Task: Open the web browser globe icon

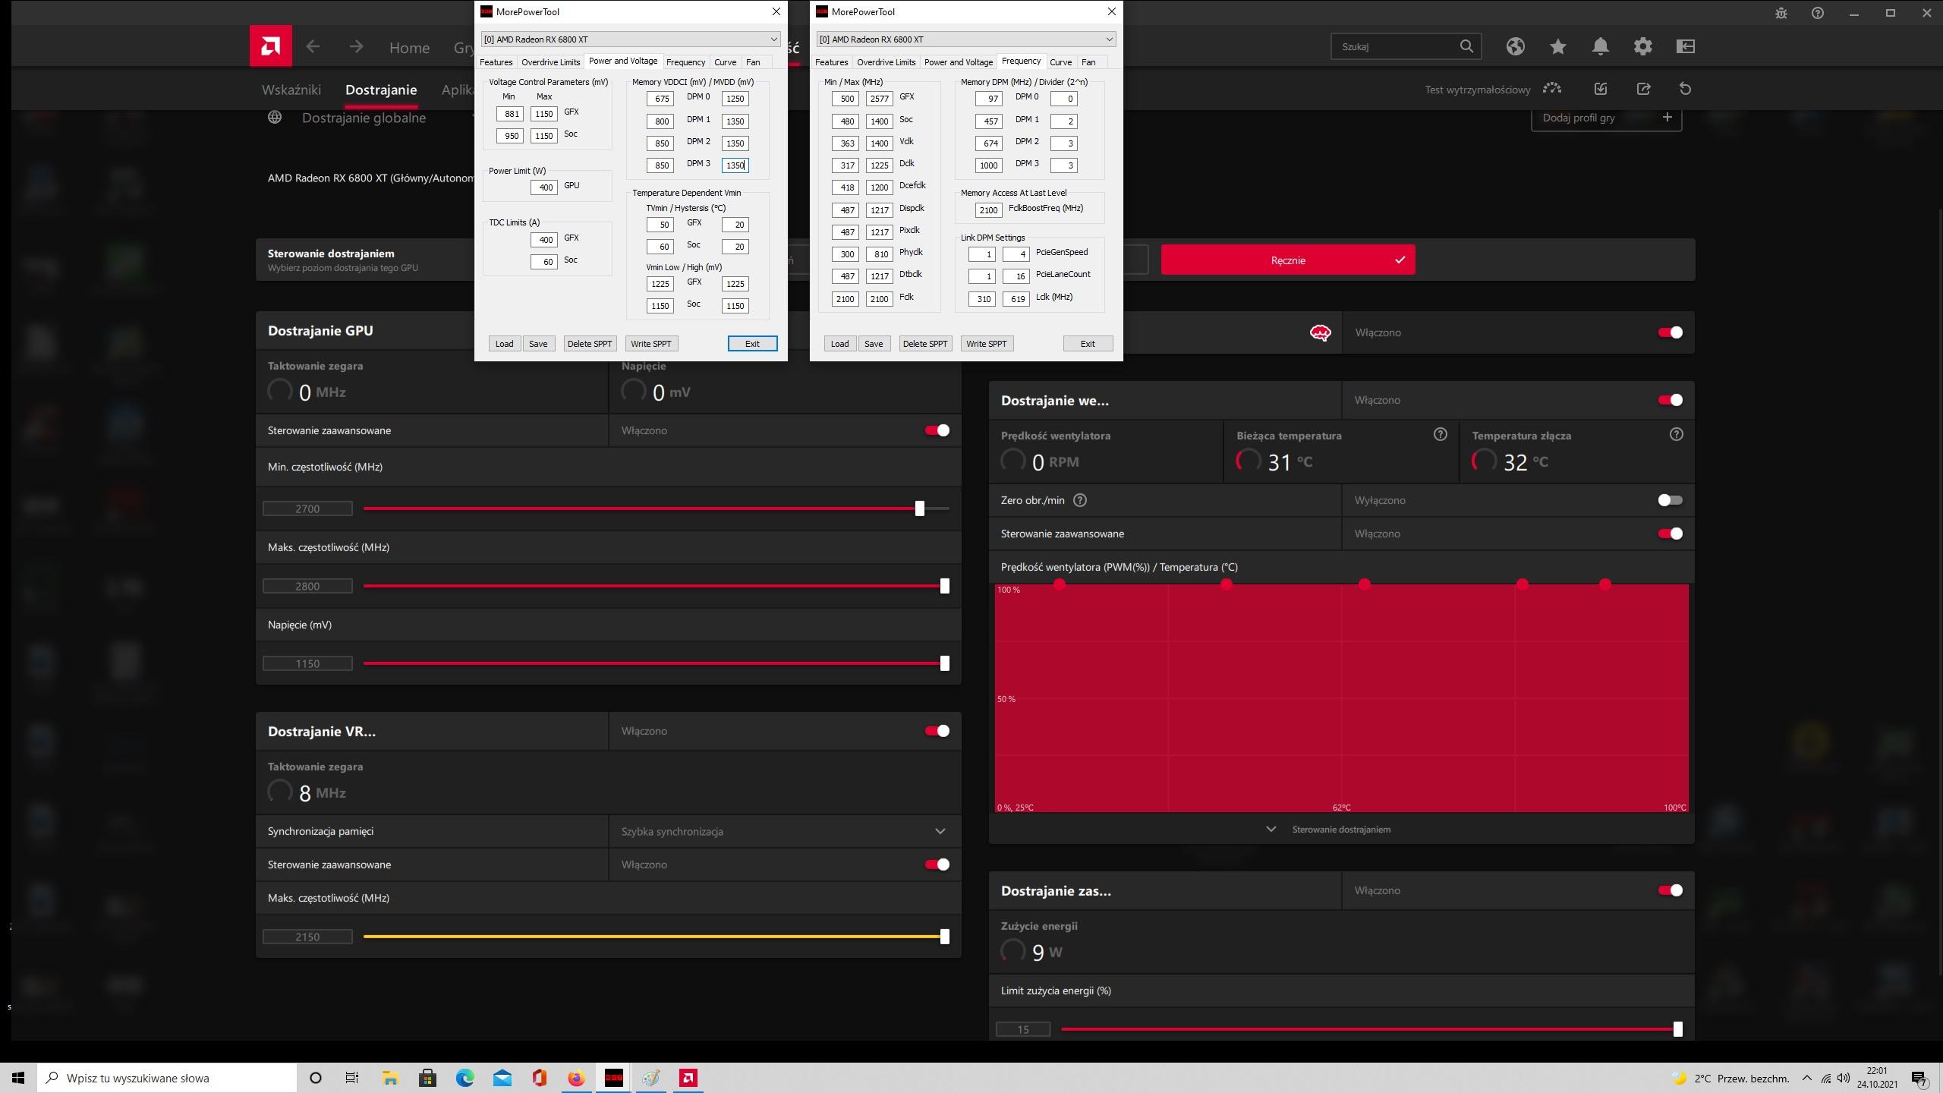Action: pyautogui.click(x=1515, y=46)
